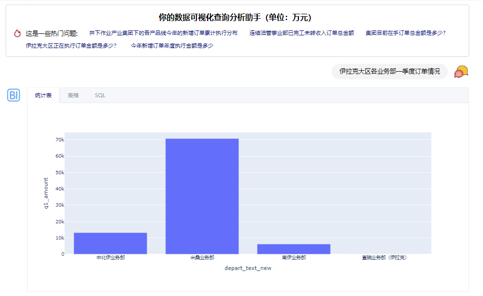Ask 伊拉克大区正在执行订单金额是多少?
This screenshot has height=296, width=483.
[x=71, y=46]
